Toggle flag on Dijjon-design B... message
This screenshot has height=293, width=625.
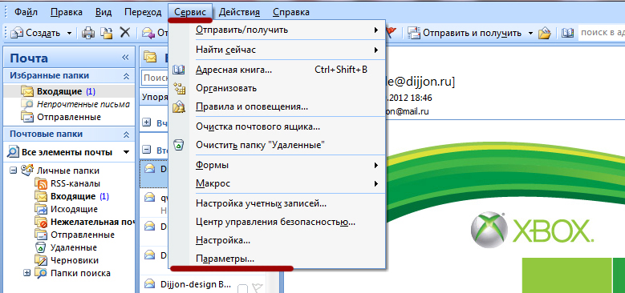pos(258,287)
